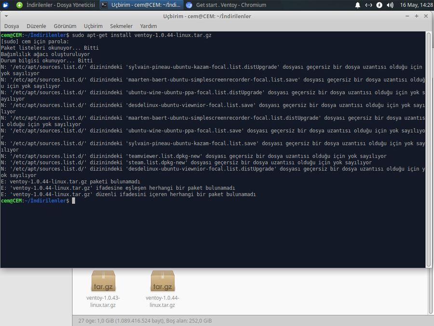The image size is (434, 326).
Task: Click 'Bağımlılık ağacı oluşturuluyor' line
Action: pos(45,54)
